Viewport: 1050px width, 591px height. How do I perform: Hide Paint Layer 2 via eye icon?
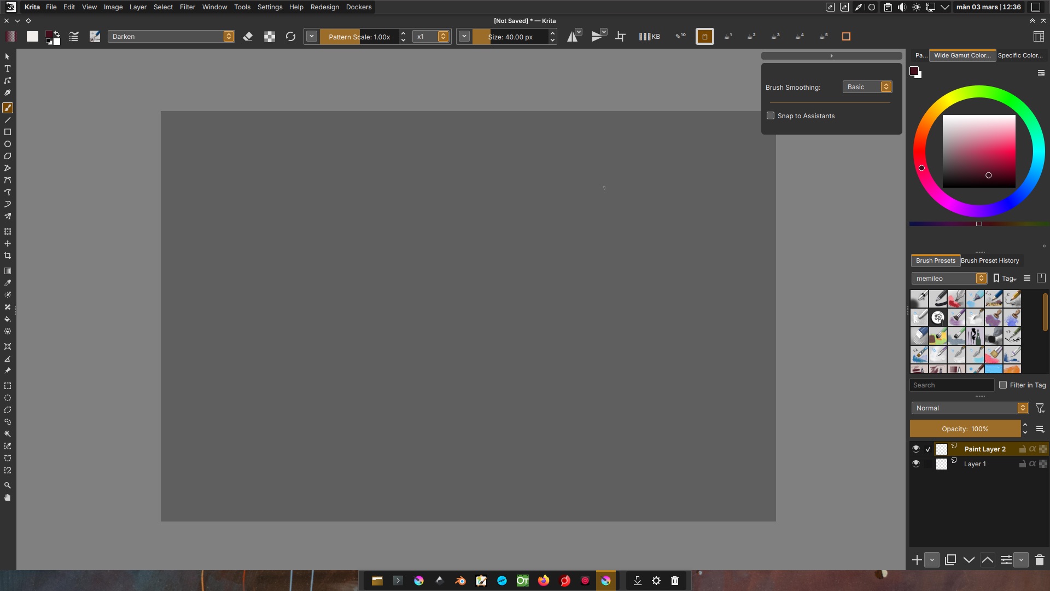(x=916, y=449)
